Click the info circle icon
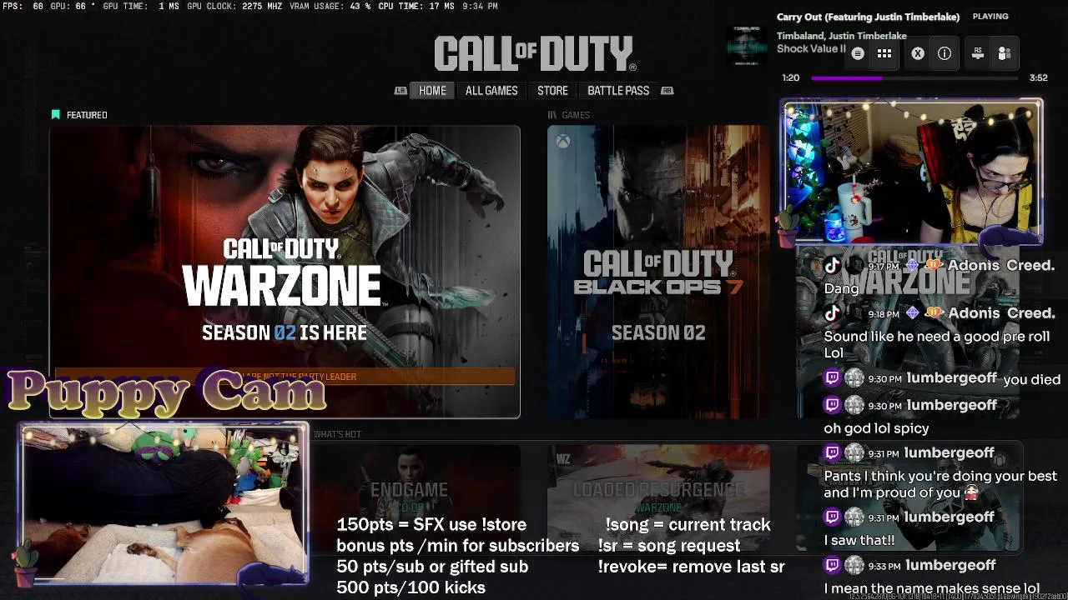This screenshot has height=600, width=1068. [x=945, y=53]
